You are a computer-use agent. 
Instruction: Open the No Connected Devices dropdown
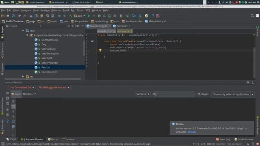22,87
